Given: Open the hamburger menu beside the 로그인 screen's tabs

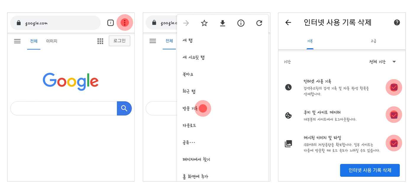Looking at the screenshot, I should coord(17,41).
